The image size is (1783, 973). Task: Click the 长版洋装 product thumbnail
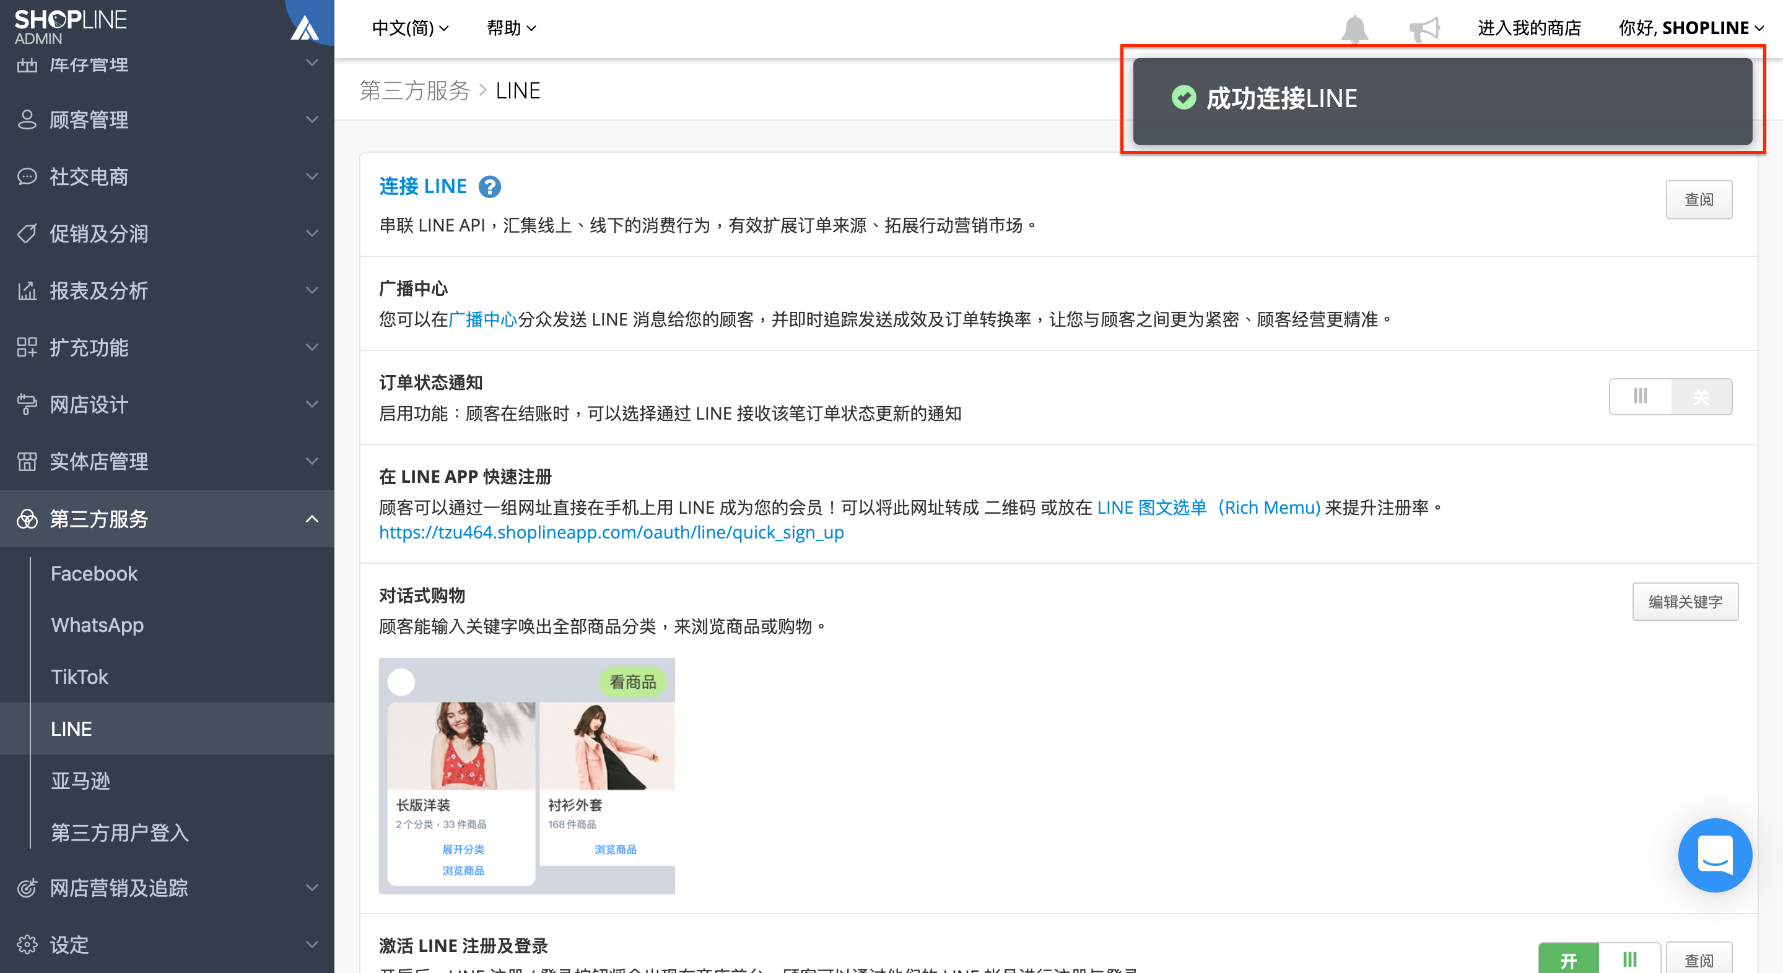pyautogui.click(x=461, y=745)
